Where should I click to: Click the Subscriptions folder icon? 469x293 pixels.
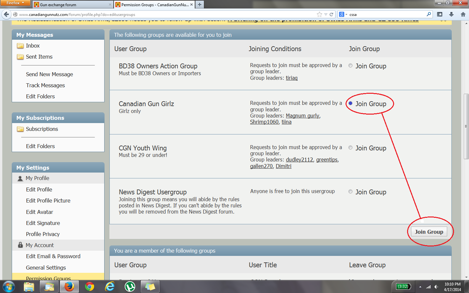[21, 129]
